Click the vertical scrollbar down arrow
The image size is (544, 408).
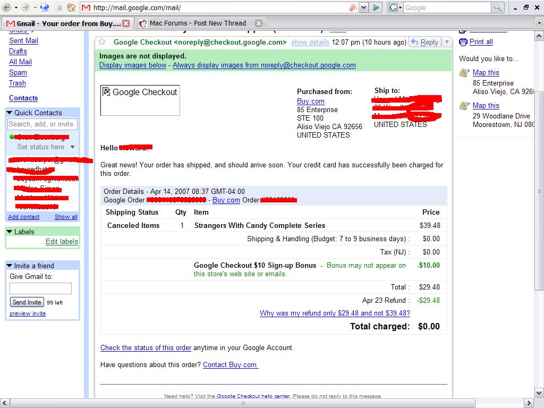539,393
